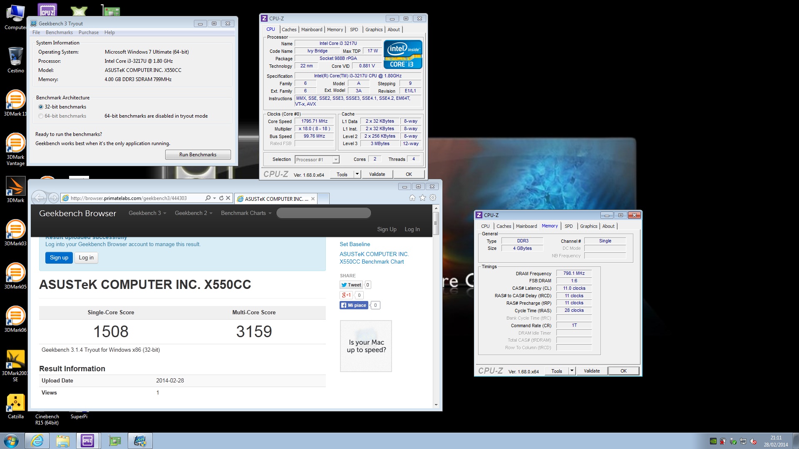Open the Computer desktop icon
Image resolution: width=799 pixels, height=449 pixels.
pos(15,17)
